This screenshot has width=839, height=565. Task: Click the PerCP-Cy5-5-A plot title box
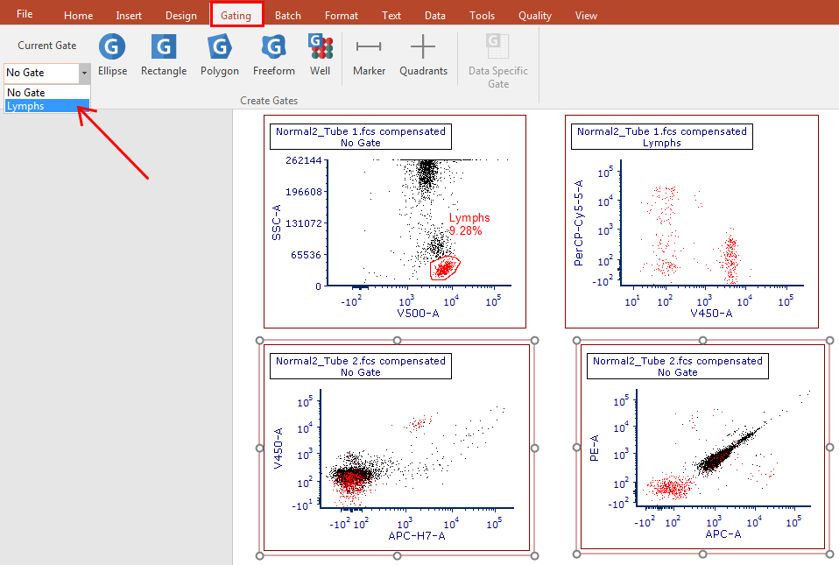tap(662, 137)
